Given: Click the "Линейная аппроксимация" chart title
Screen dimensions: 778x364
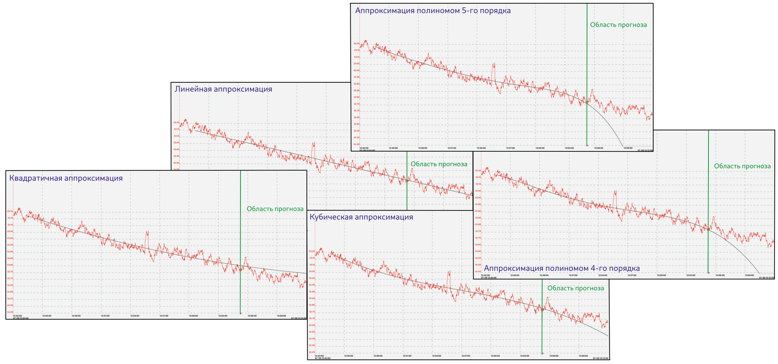Looking at the screenshot, I should coord(223,89).
